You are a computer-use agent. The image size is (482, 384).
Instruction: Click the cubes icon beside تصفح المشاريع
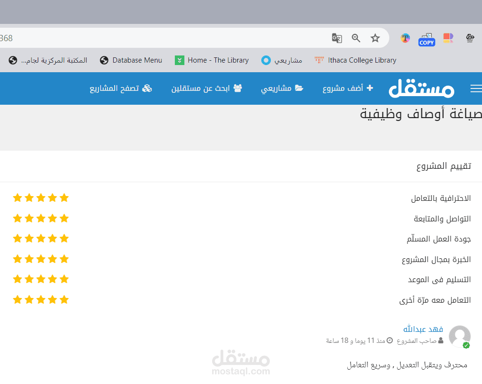pyautogui.click(x=147, y=88)
